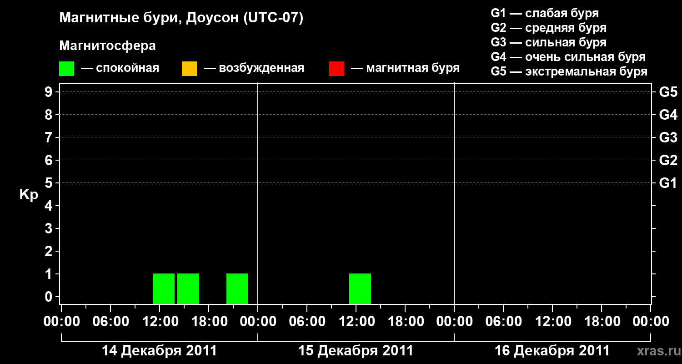Select the chart title 'Магнитные бури, Доусон (UTC-07)'
The image size is (682, 364).
tap(181, 19)
